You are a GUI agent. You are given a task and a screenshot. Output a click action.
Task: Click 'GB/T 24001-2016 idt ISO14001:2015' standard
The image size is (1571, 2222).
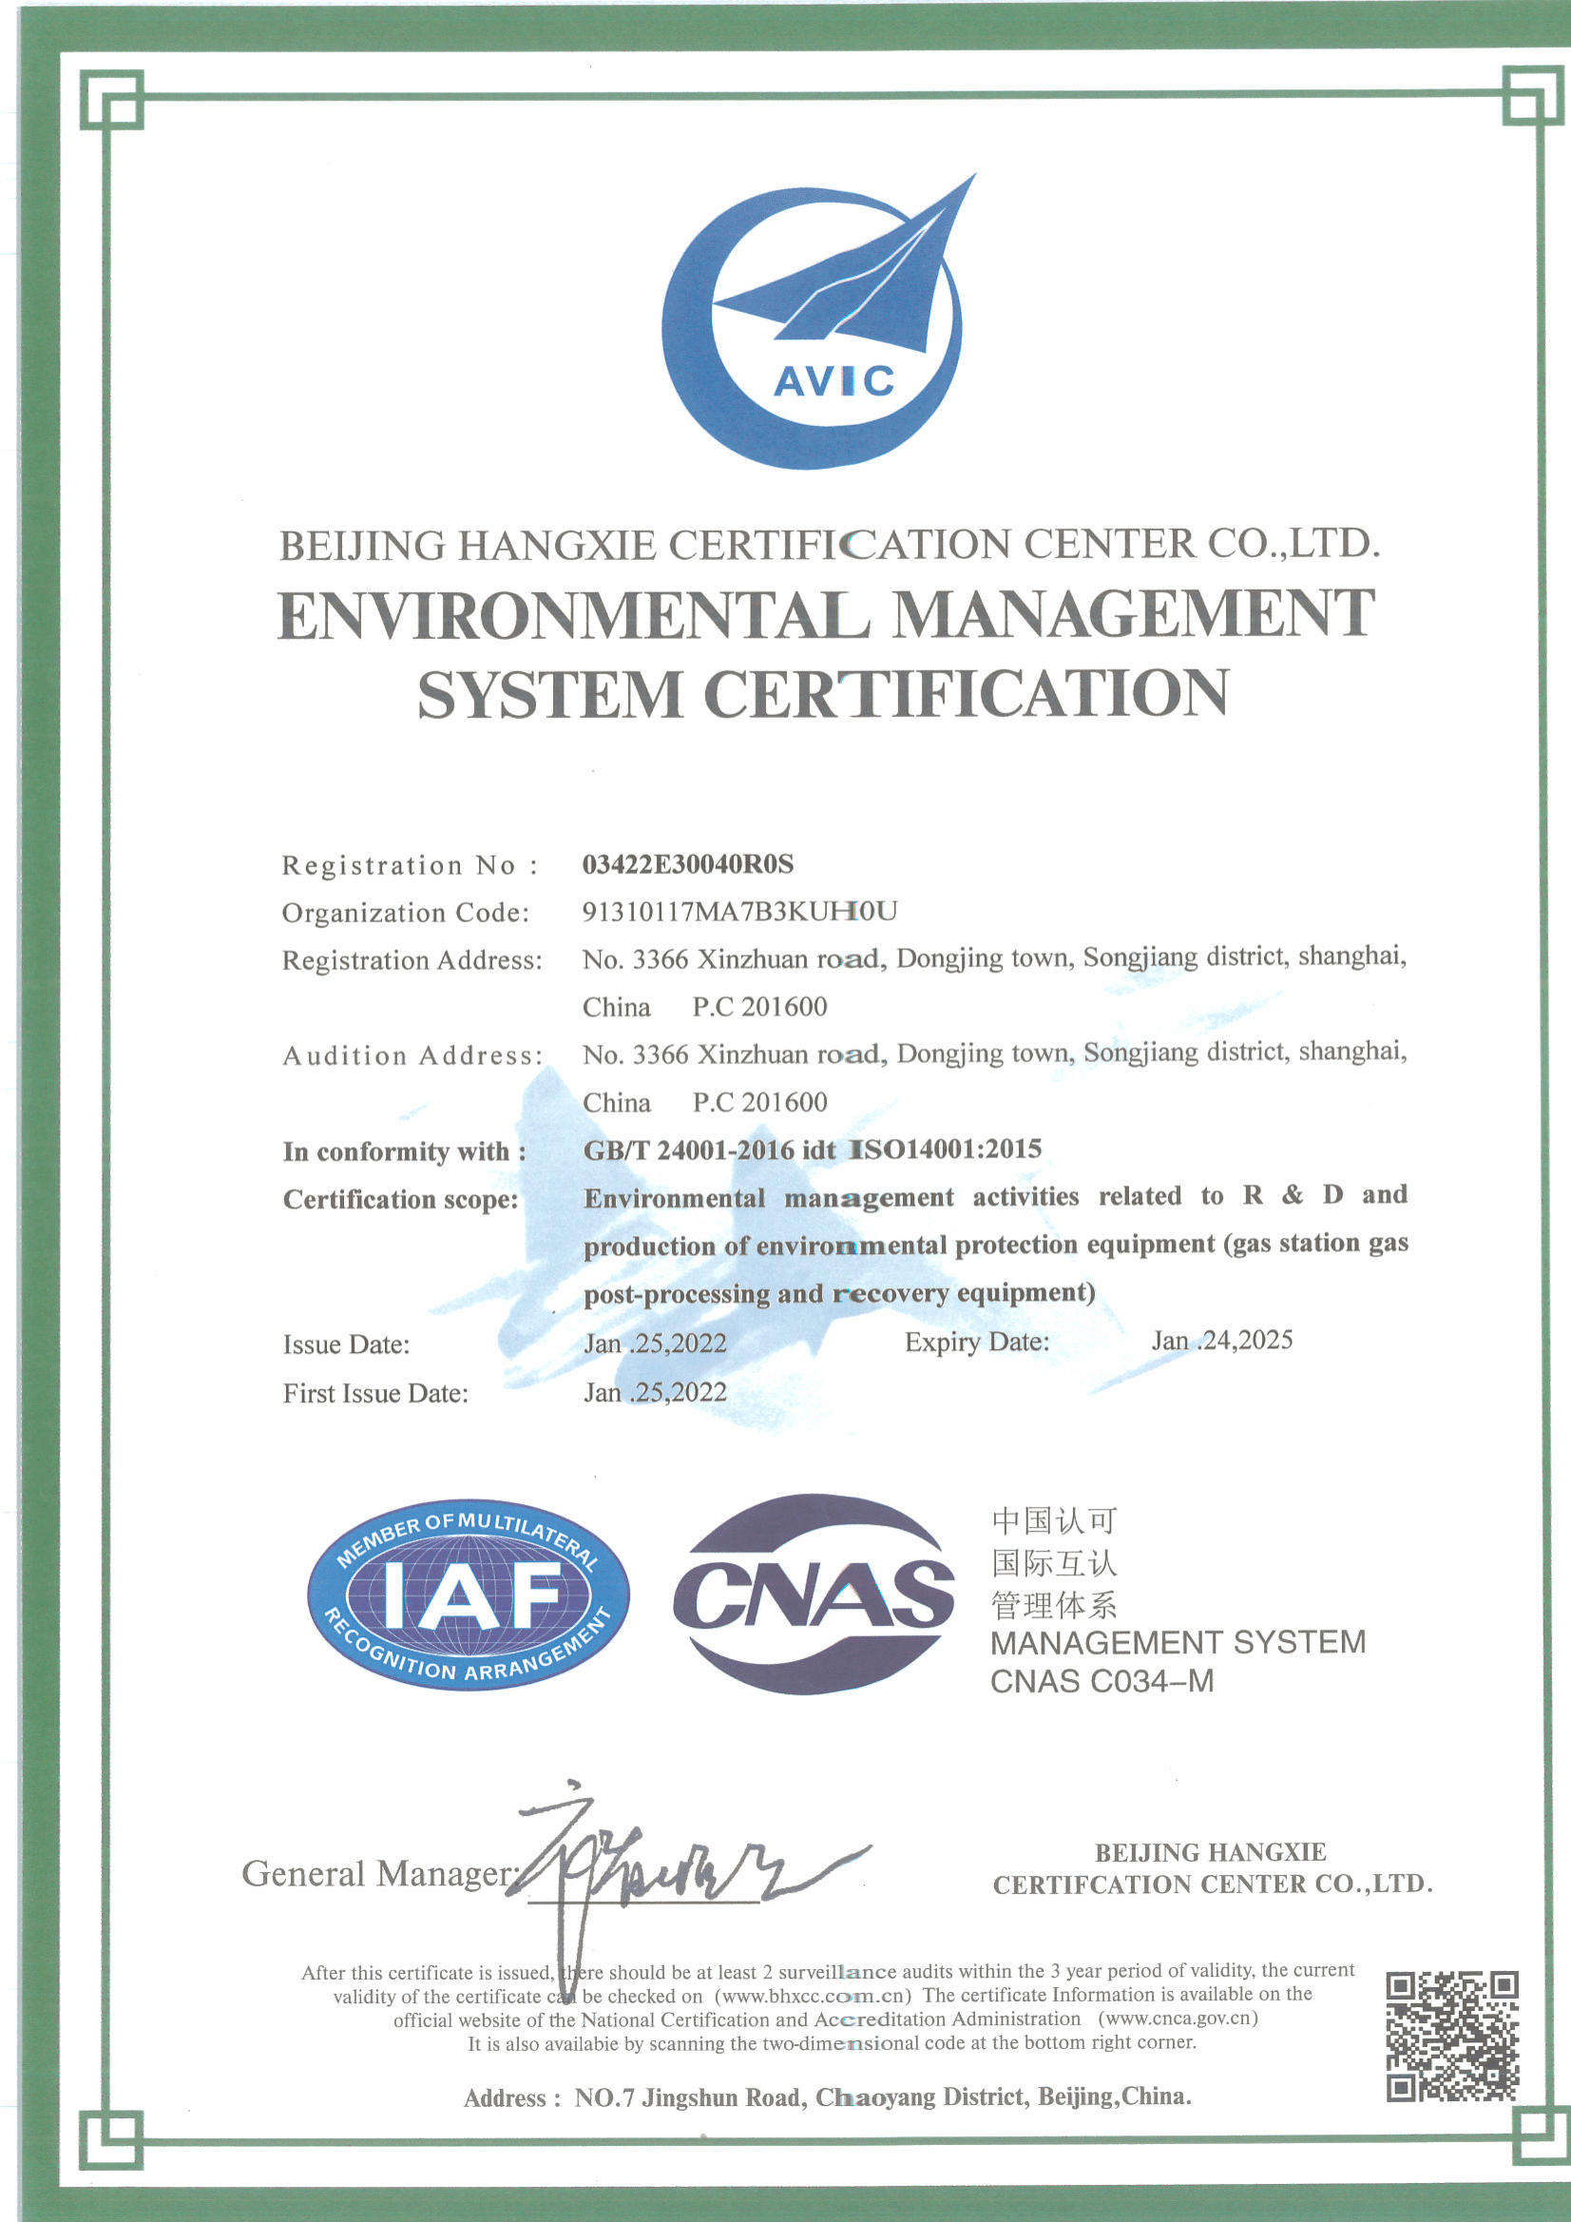pyautogui.click(x=813, y=1150)
